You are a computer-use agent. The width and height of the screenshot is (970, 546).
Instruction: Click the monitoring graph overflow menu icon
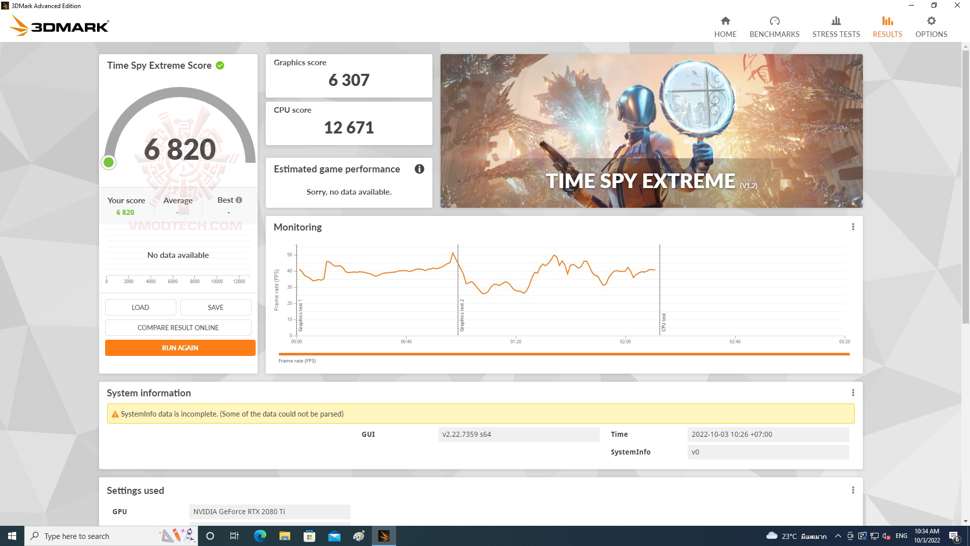(x=853, y=226)
